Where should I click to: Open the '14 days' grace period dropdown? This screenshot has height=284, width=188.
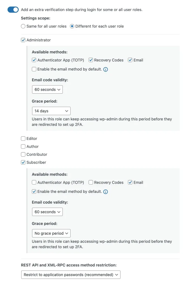pyautogui.click(x=51, y=111)
